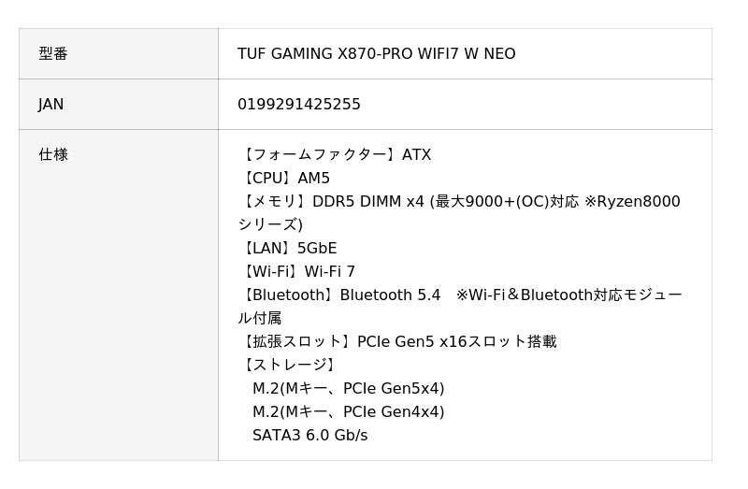Screen dimensions: 748x489
Task: Click the ストレージ heading line
Action: (287, 366)
